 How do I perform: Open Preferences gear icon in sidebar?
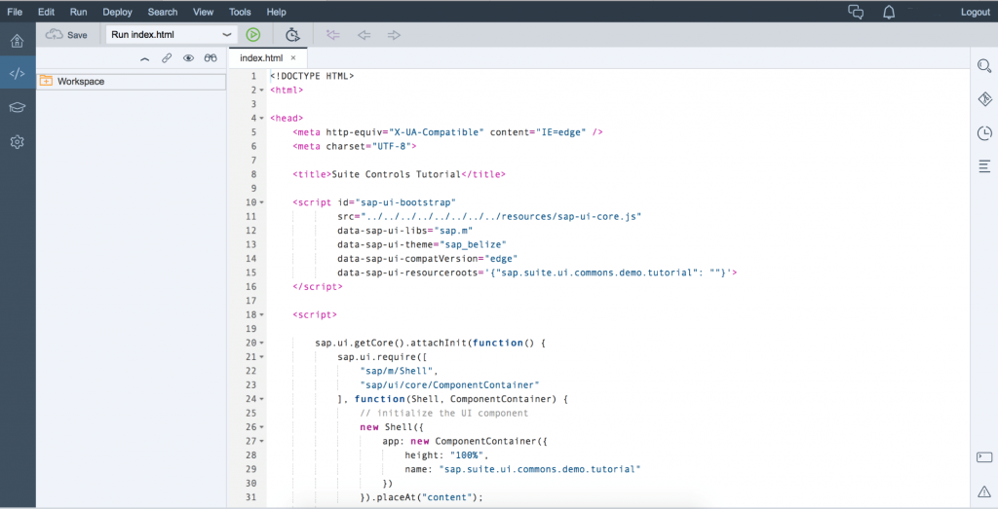[x=18, y=142]
